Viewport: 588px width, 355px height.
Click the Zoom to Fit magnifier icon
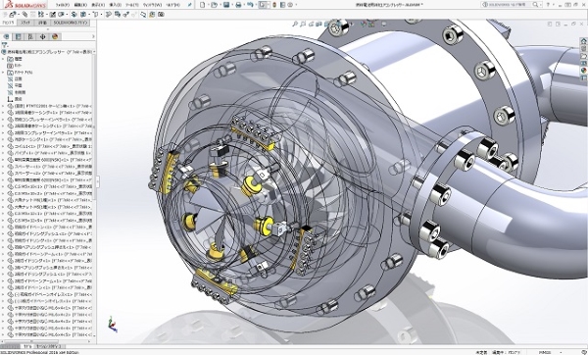[295, 24]
